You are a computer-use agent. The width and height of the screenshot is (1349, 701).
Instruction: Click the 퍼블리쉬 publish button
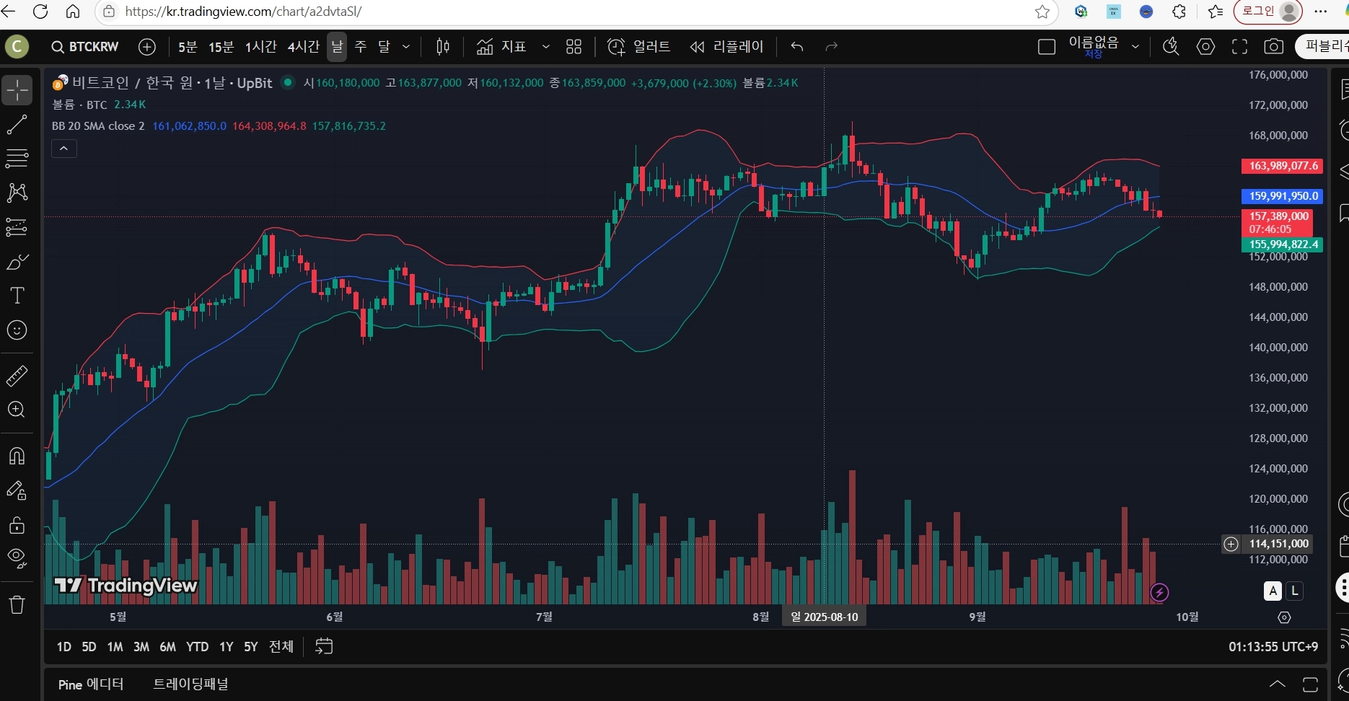click(1324, 47)
